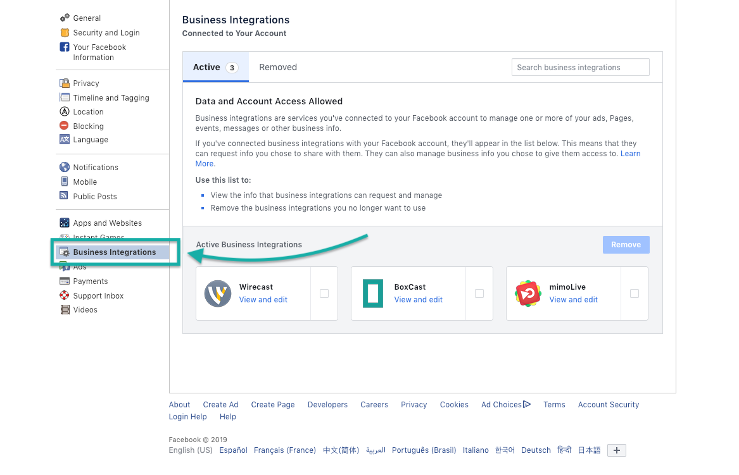Tick the mimoLive integration checkbox
Viewport: 739px width, 475px height.
coord(635,293)
